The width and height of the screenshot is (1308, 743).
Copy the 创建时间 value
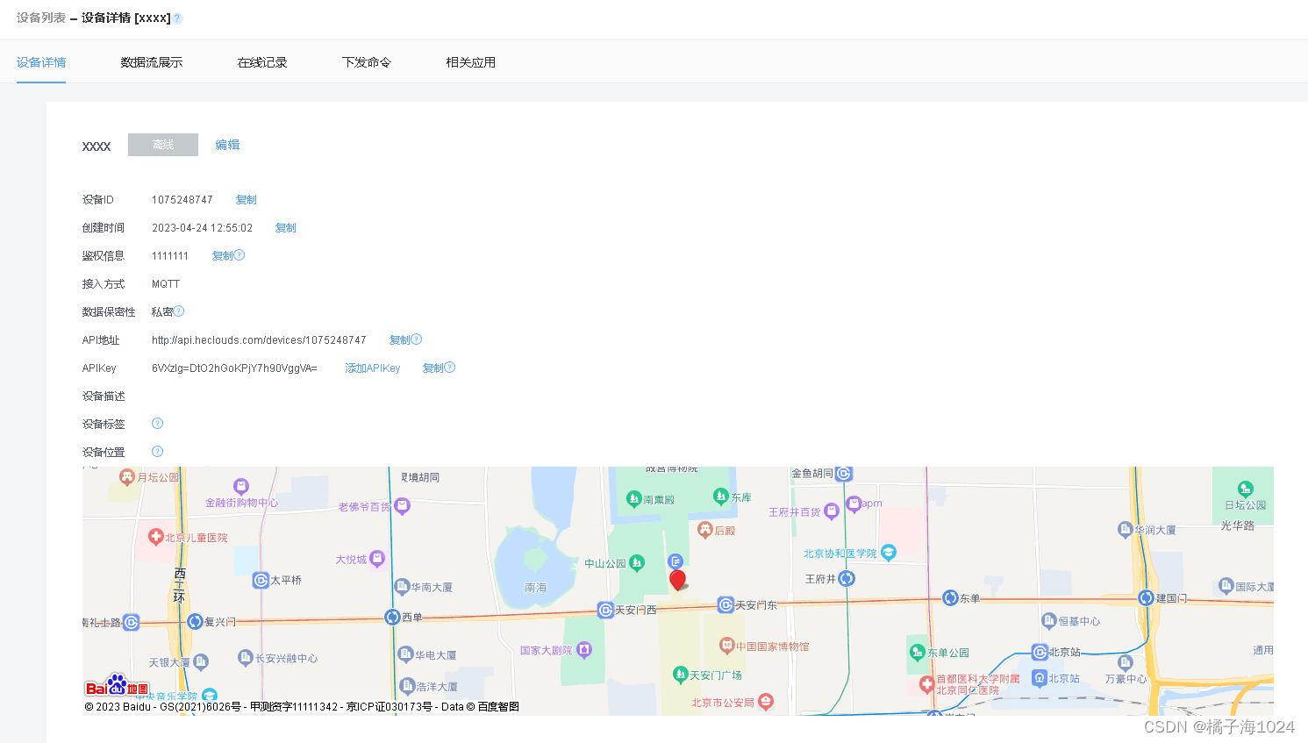pyautogui.click(x=286, y=228)
